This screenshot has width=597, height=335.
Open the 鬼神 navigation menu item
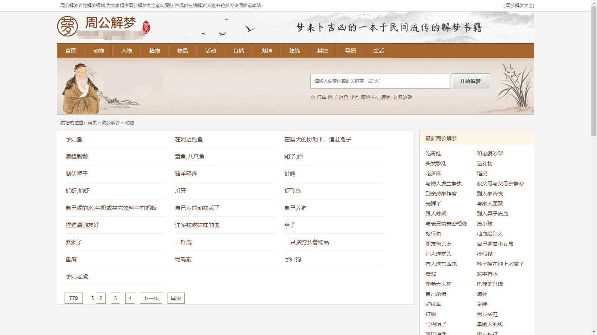pyautogui.click(x=266, y=51)
